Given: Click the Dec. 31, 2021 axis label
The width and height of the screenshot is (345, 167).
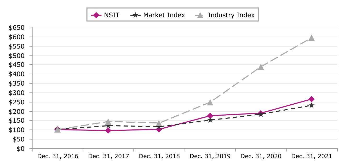Looking at the screenshot, I should pos(312,156).
